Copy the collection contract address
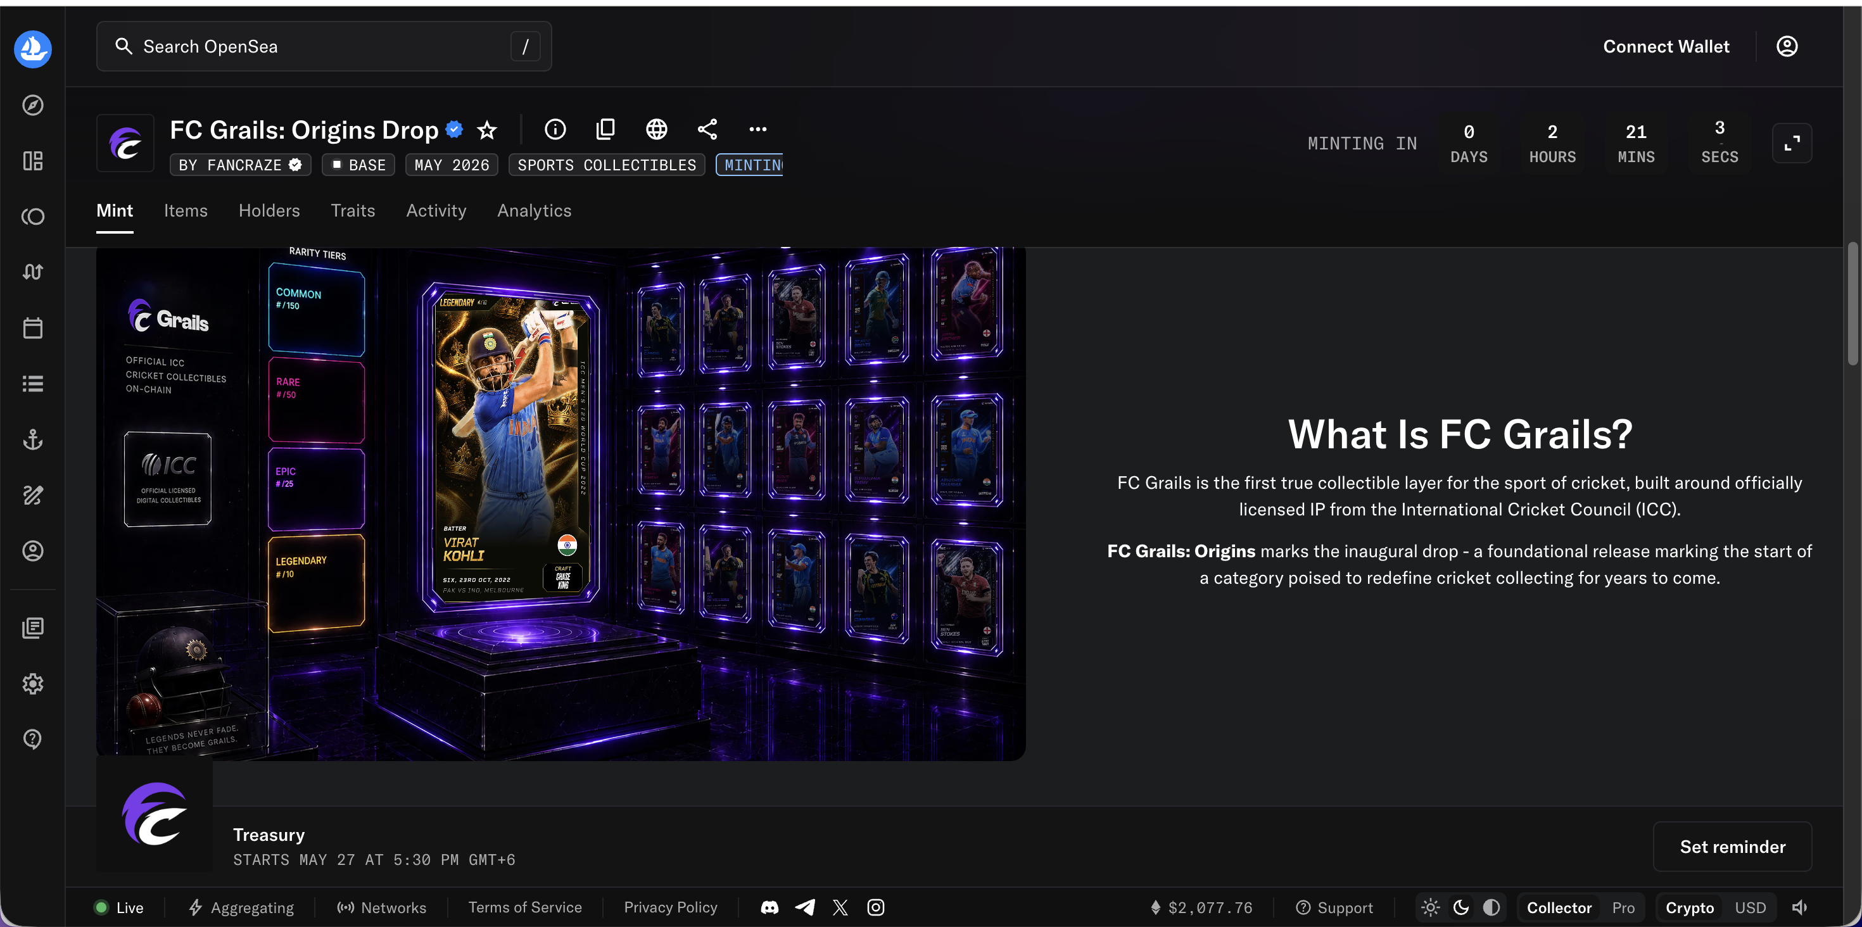The image size is (1862, 927). pyautogui.click(x=605, y=129)
